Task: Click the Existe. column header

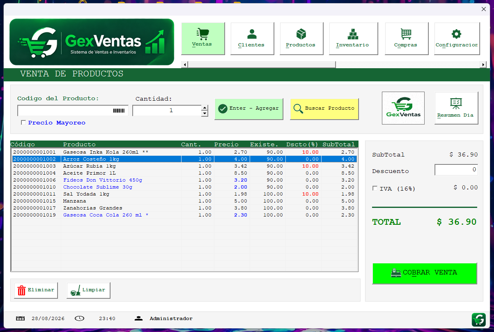Action: tap(264, 144)
